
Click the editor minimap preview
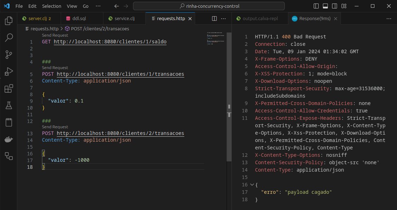pos(216,38)
